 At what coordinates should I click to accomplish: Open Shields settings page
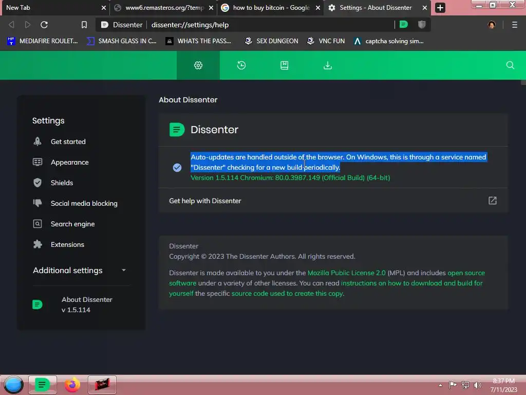62,183
